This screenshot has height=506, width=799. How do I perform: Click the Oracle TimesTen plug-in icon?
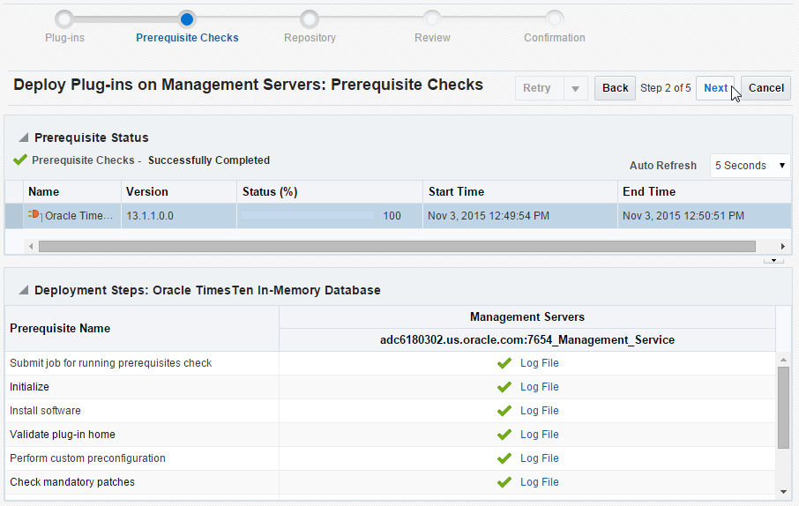click(34, 215)
